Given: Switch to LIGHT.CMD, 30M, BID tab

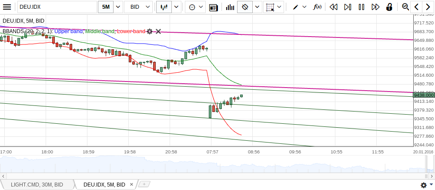Looking at the screenshot, I should [37, 185].
